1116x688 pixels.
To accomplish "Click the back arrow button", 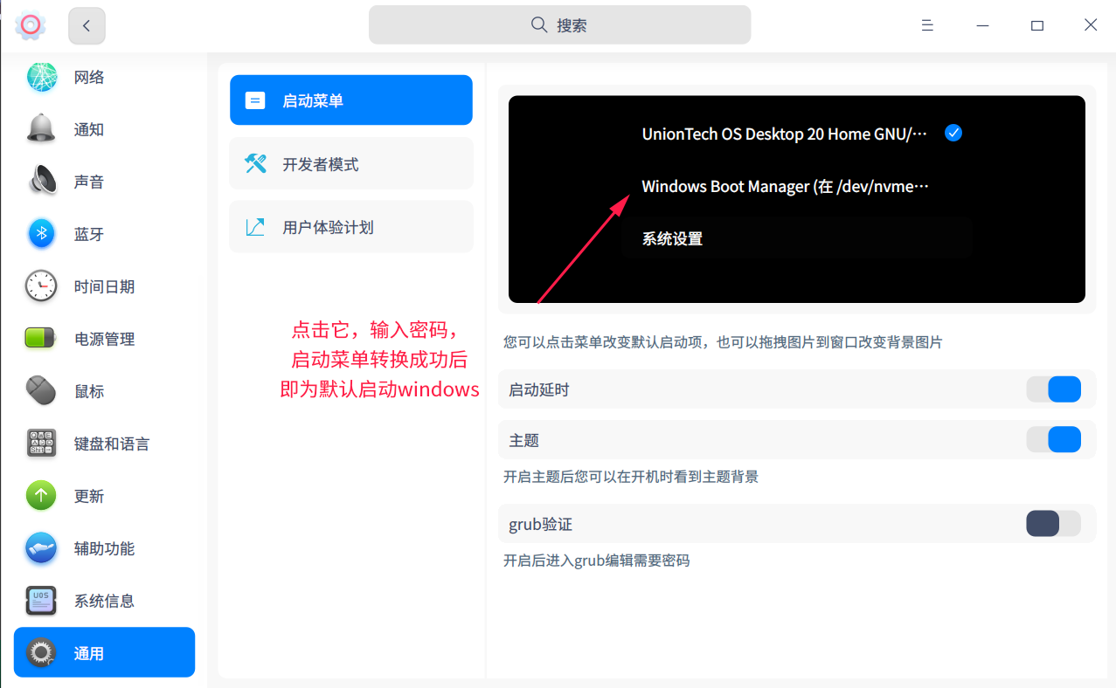I will 86,25.
